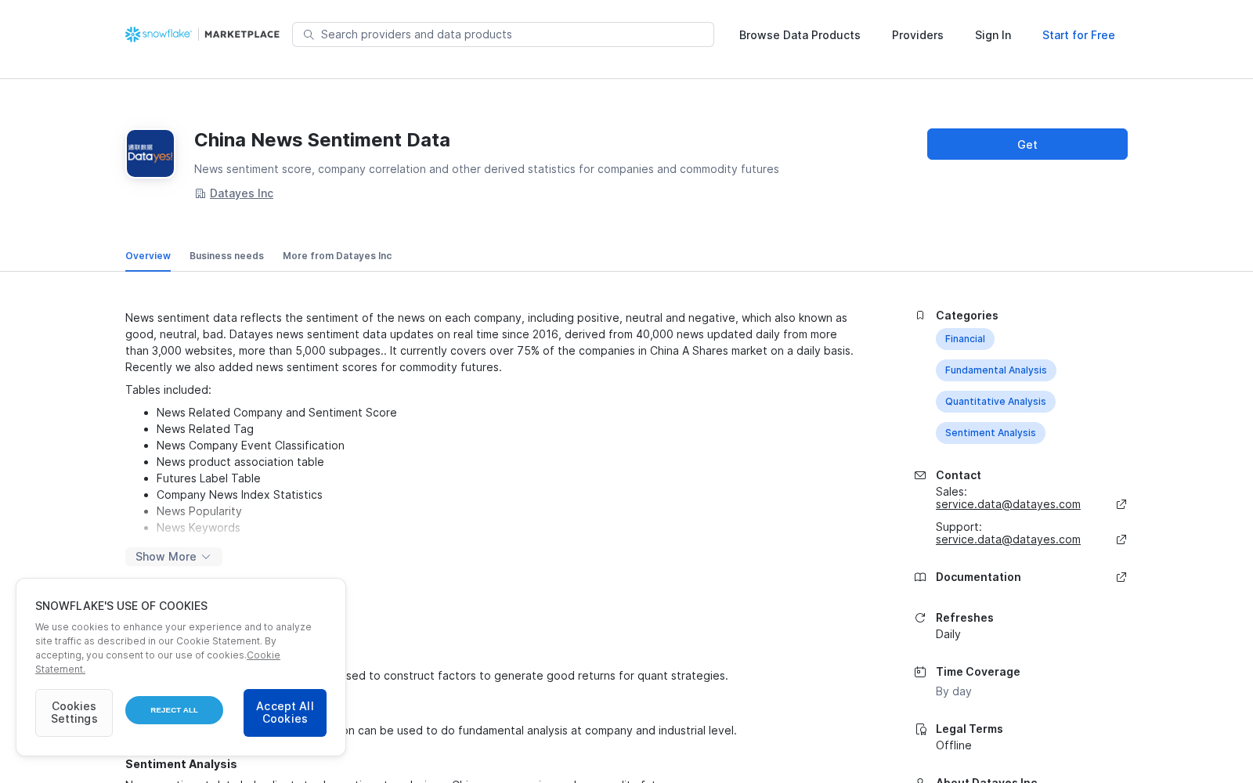The height and width of the screenshot is (783, 1253).
Task: Click the Time Coverage 'By day' value
Action: click(x=954, y=691)
